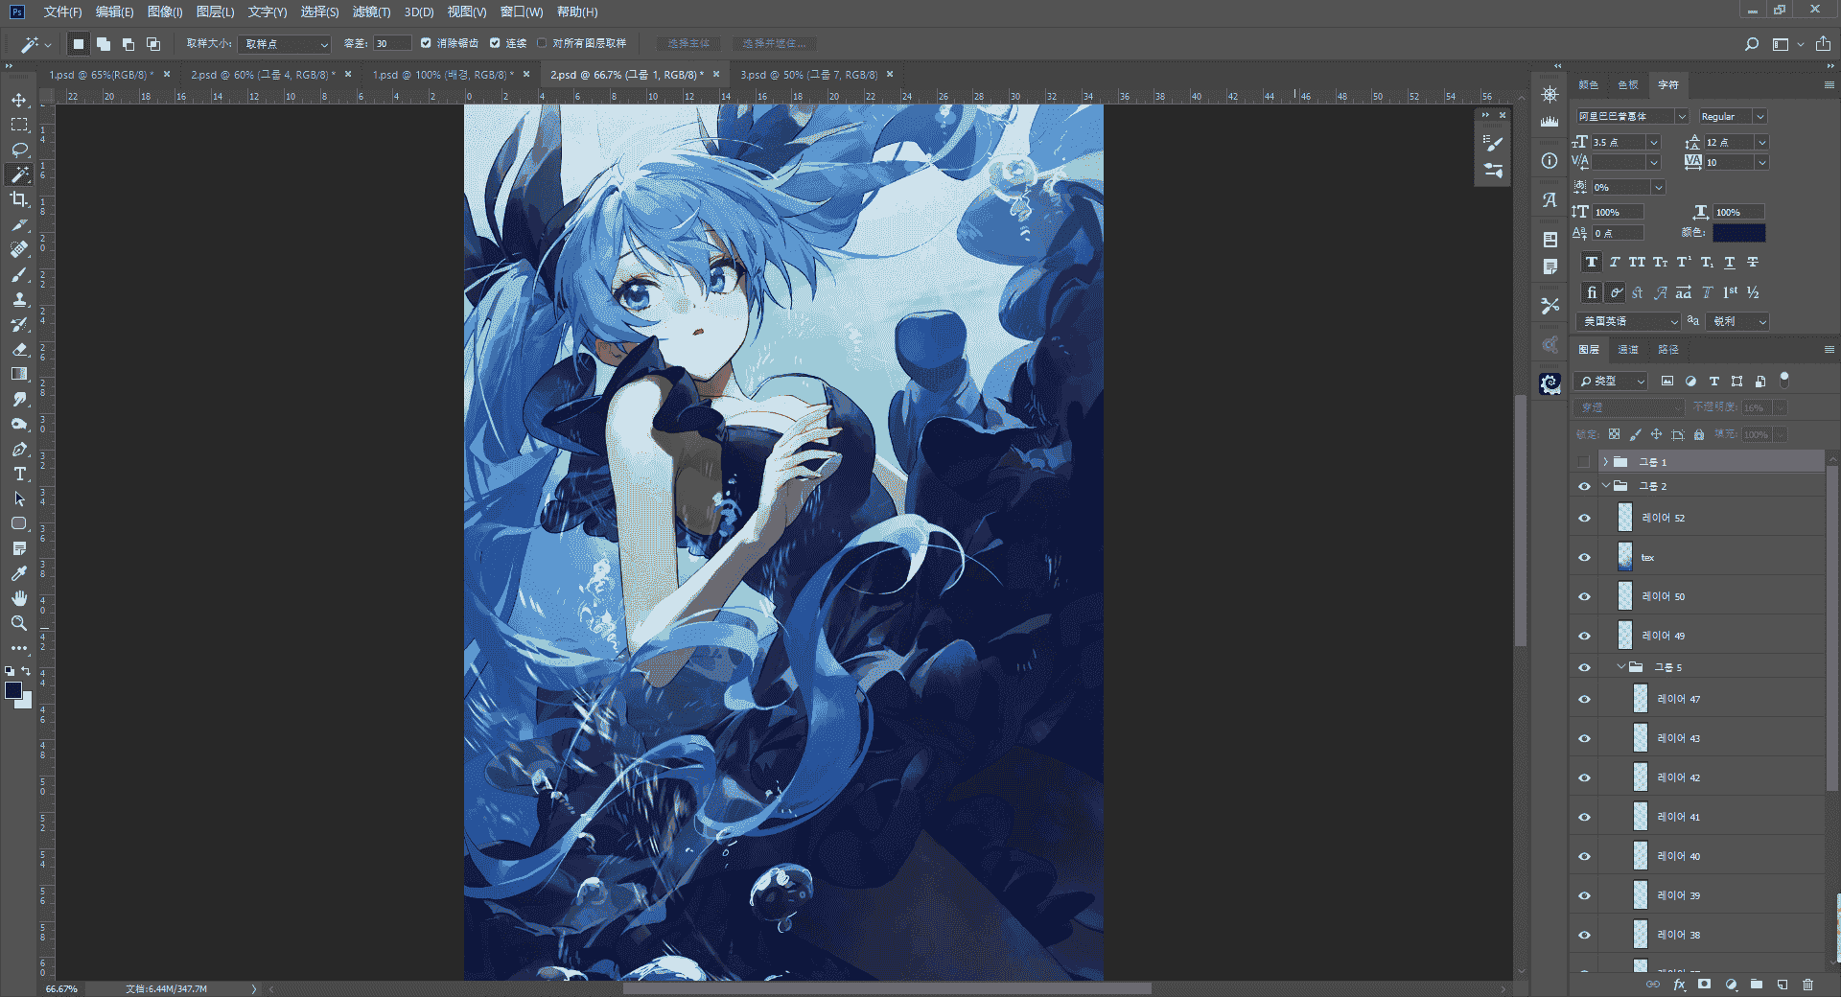Click the 选择并遮住 button
This screenshot has height=997, width=1841.
(x=775, y=43)
